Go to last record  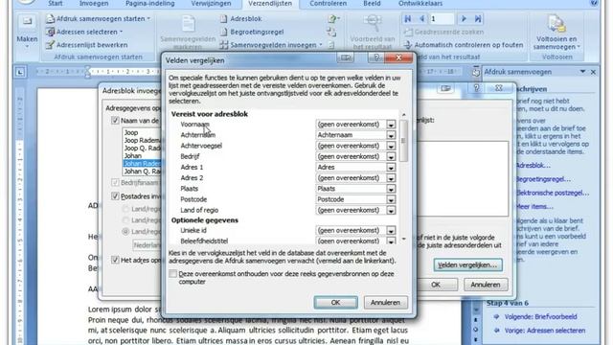pos(478,18)
